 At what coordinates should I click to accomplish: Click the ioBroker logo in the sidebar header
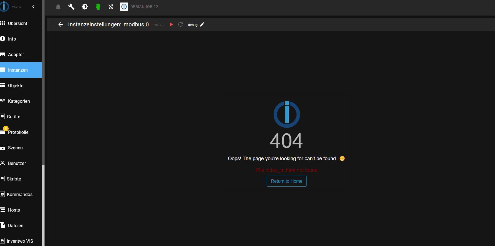(x=4, y=6)
